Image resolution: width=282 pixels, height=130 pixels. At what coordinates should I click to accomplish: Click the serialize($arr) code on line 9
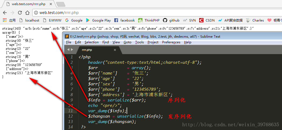[x=127, y=100]
